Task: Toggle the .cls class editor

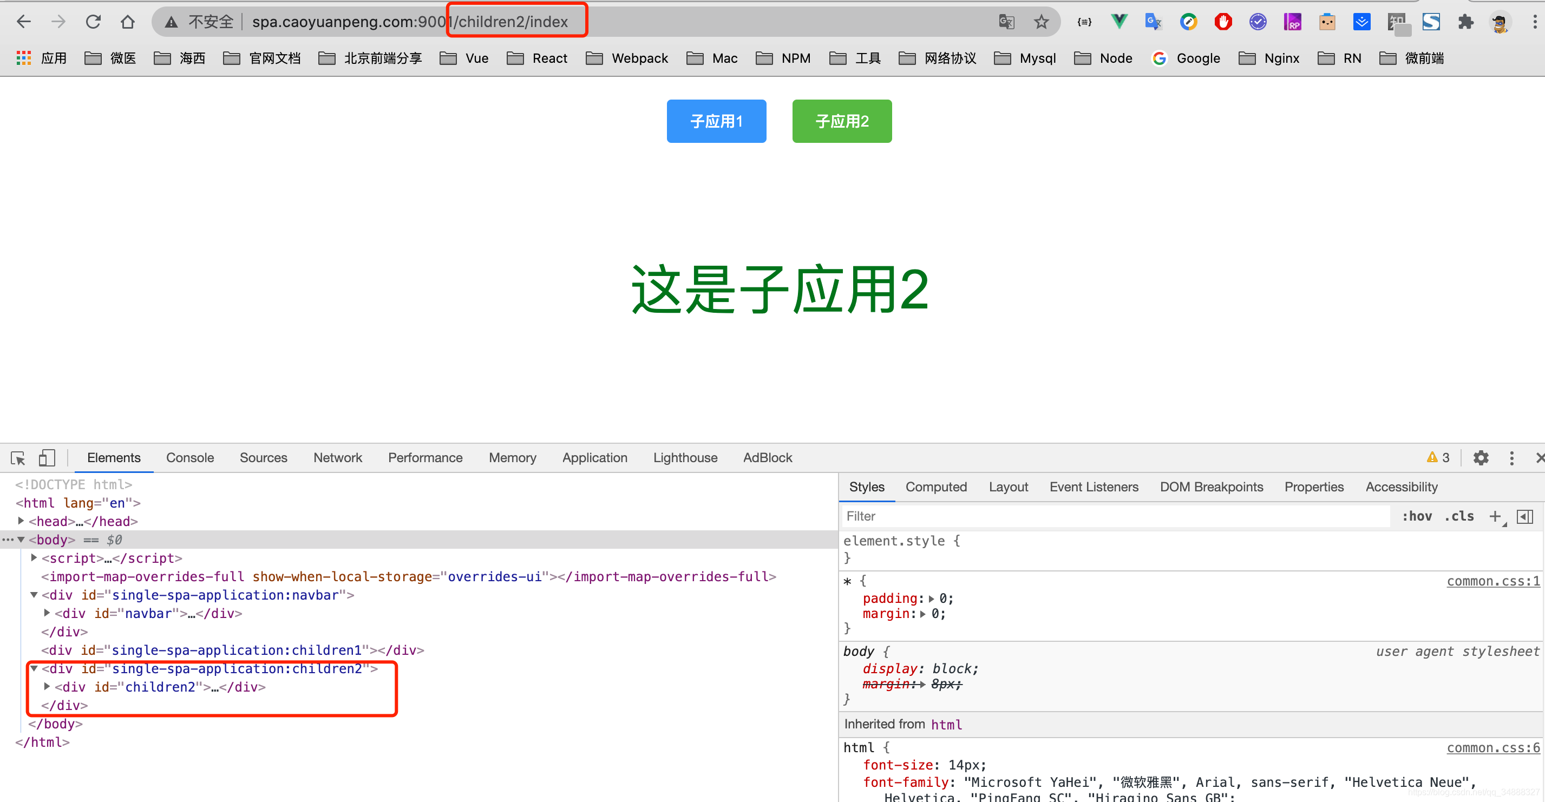Action: coord(1459,516)
